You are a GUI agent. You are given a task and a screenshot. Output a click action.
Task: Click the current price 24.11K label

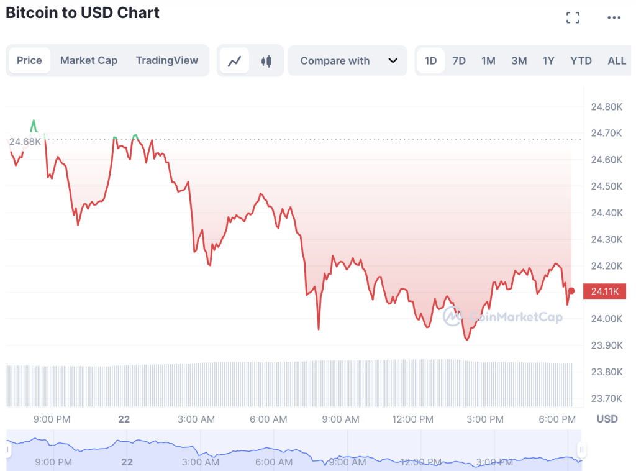(604, 291)
